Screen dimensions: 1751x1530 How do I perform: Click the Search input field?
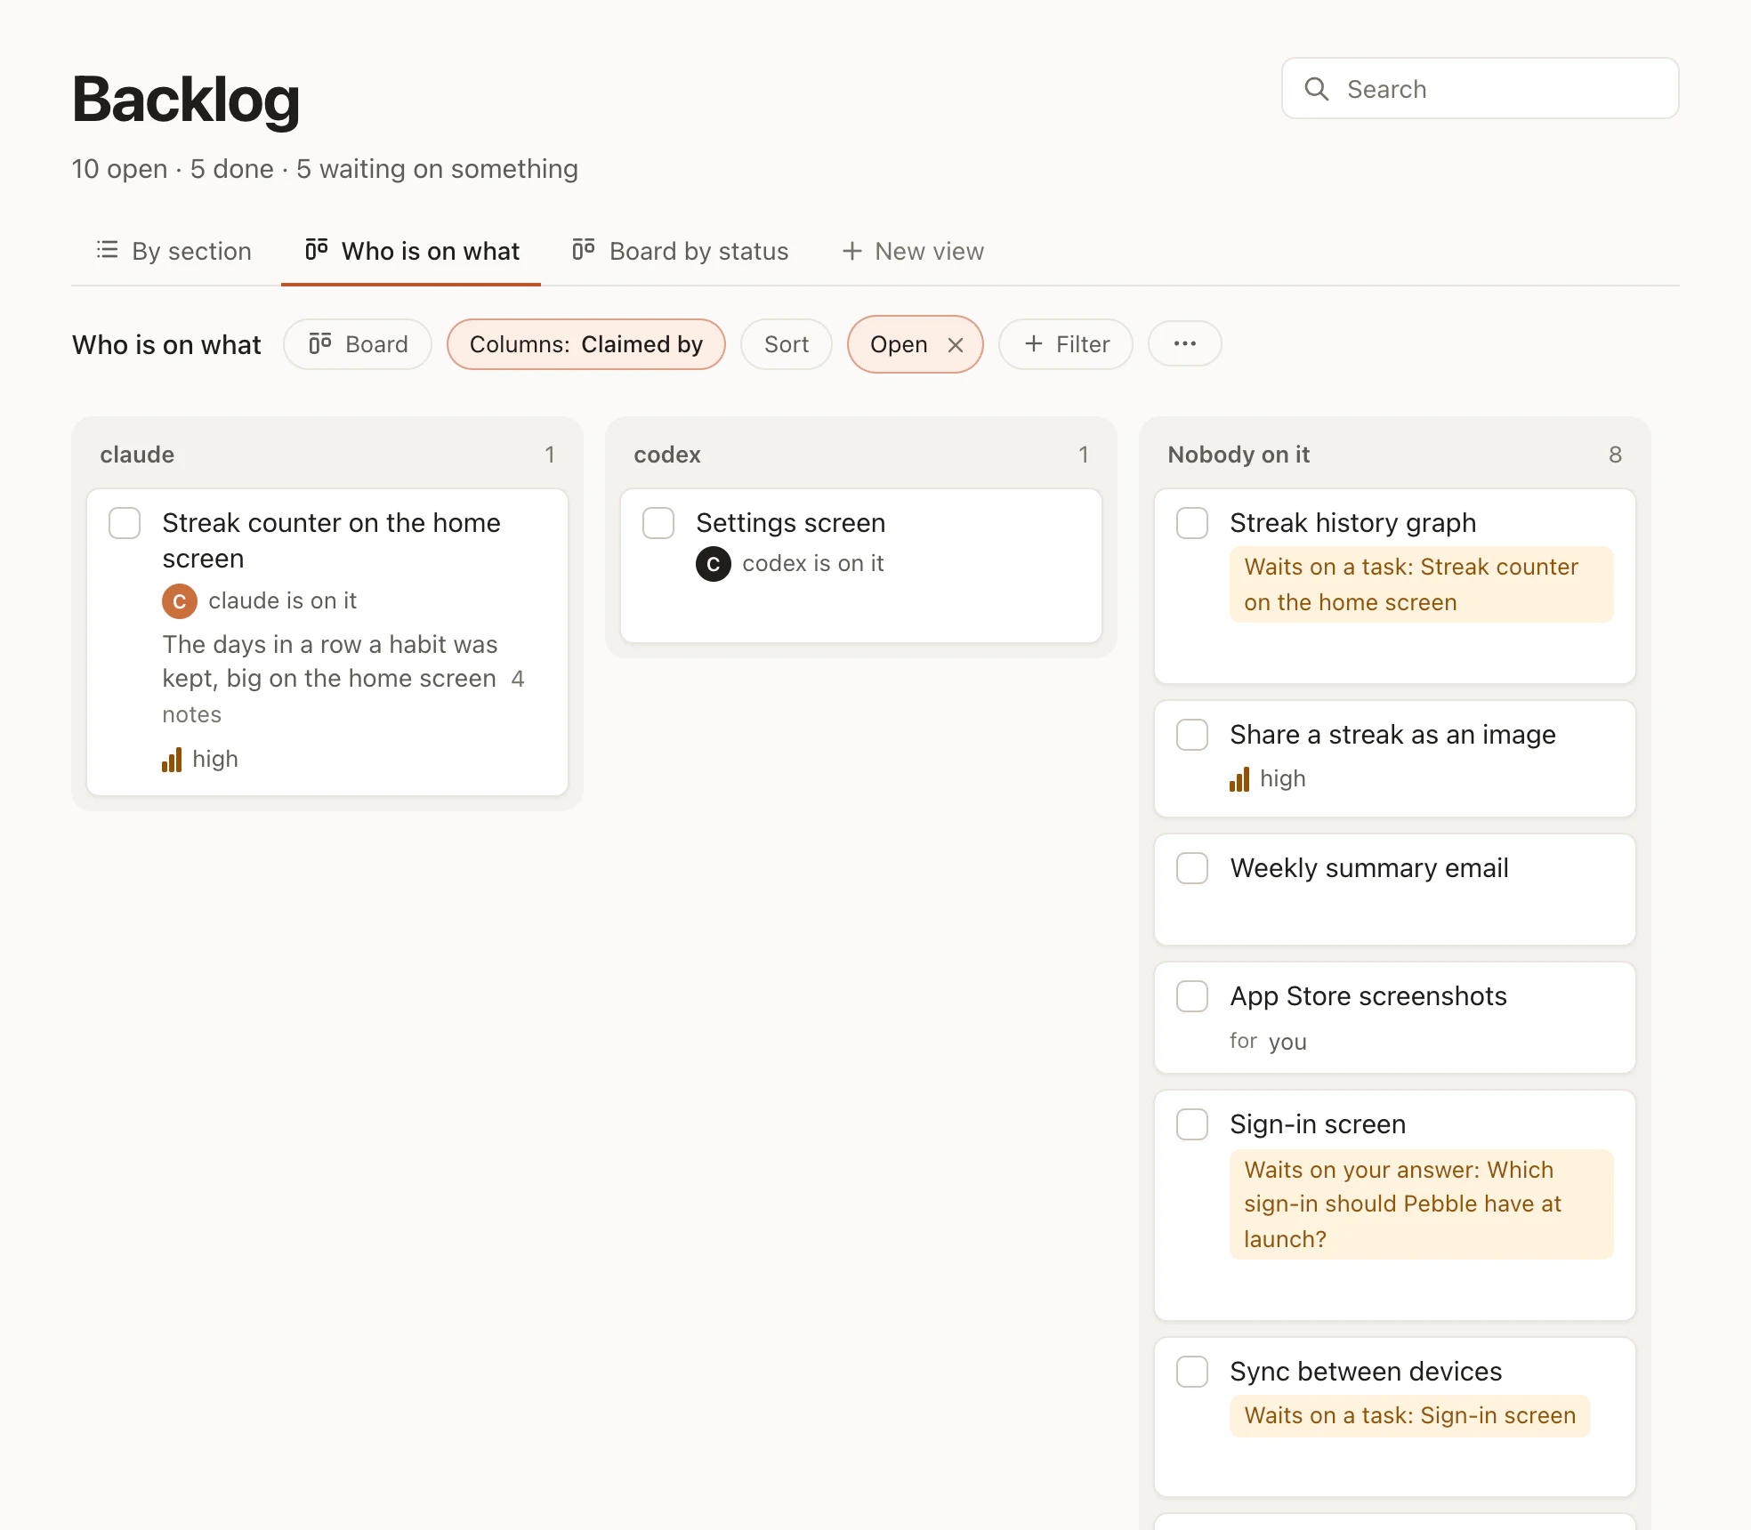pyautogui.click(x=1481, y=89)
